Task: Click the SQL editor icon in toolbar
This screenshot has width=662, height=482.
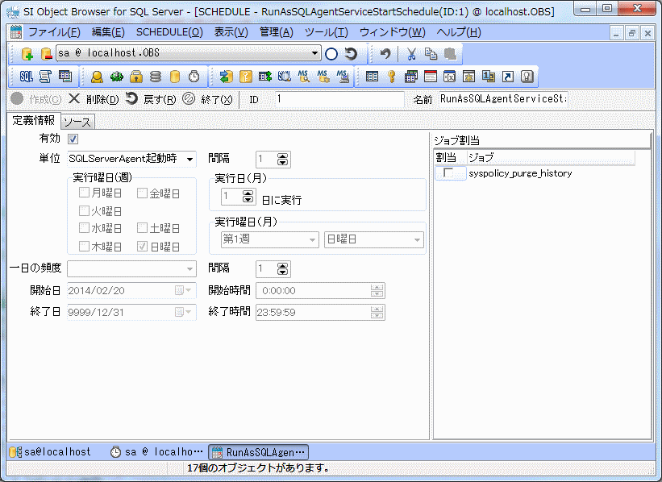Action: 26,77
